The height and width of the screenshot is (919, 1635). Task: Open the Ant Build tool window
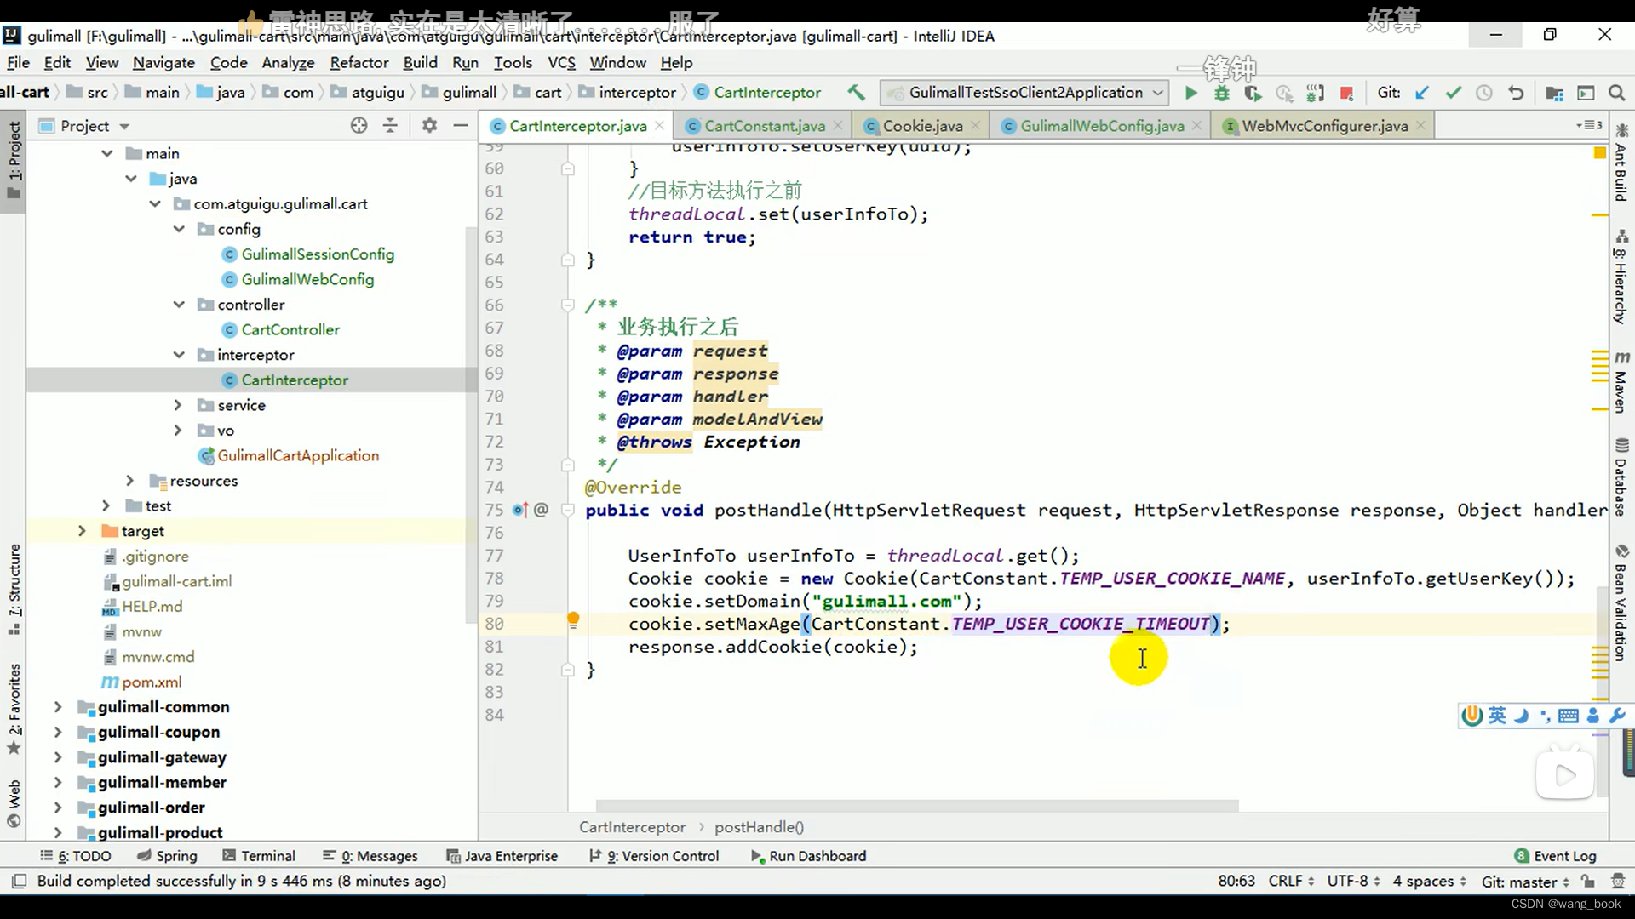click(x=1621, y=162)
